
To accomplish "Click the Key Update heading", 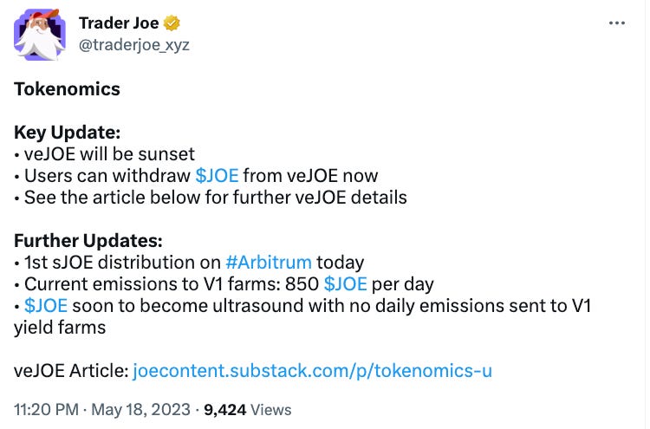I will click(x=67, y=133).
